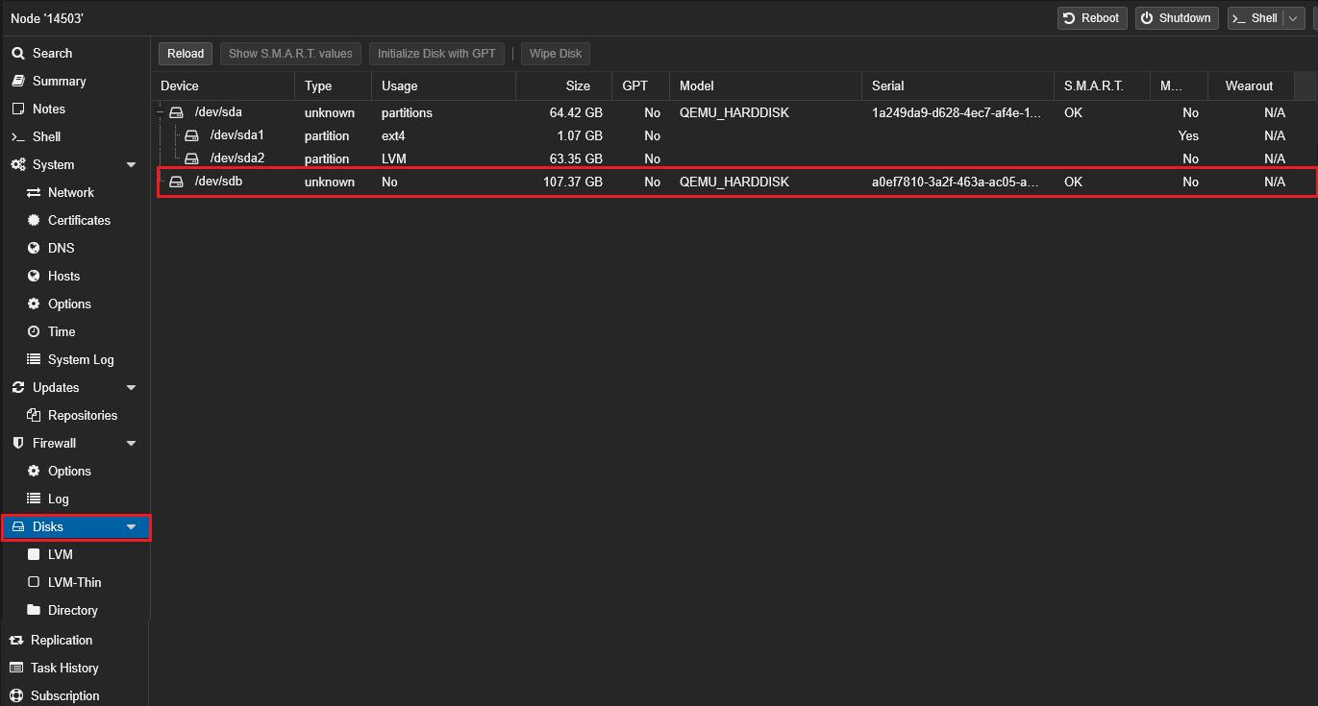Collapse the /dev/sda tree node
This screenshot has height=706, width=1318.
pos(161,113)
